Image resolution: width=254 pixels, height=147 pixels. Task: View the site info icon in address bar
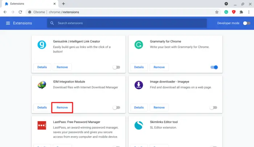[x=30, y=12]
